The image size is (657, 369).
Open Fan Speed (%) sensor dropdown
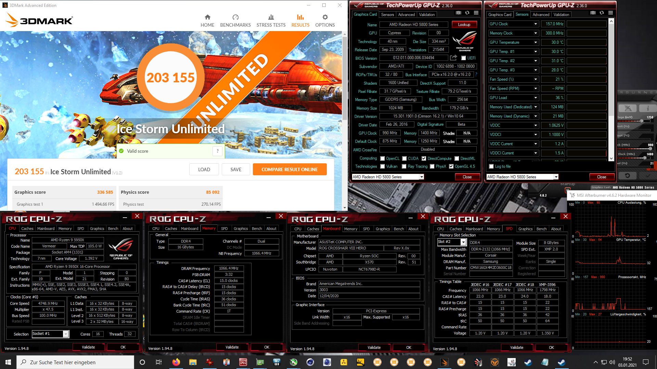(x=536, y=79)
